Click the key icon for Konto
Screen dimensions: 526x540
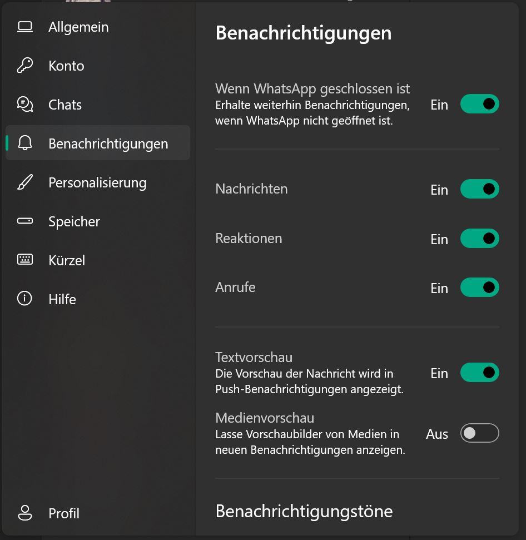click(x=25, y=66)
